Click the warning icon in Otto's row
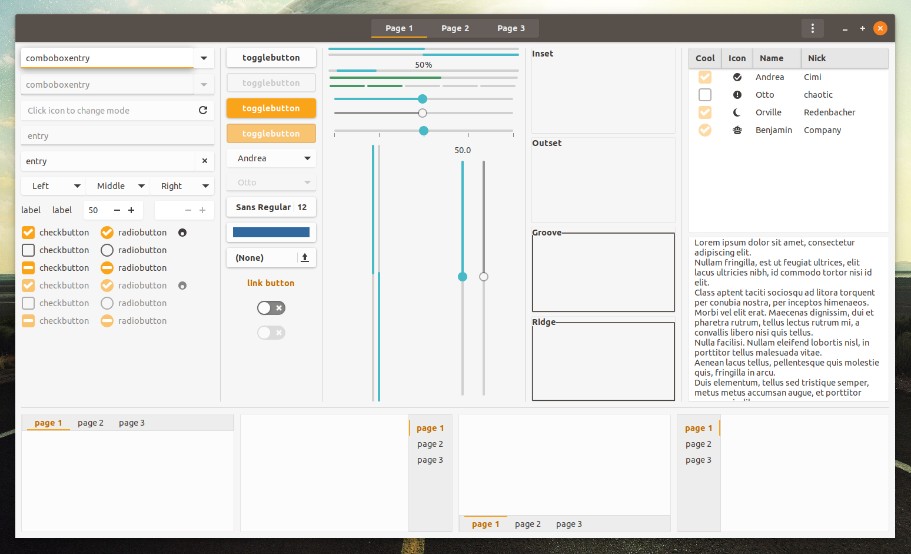The width and height of the screenshot is (911, 554). click(x=737, y=94)
